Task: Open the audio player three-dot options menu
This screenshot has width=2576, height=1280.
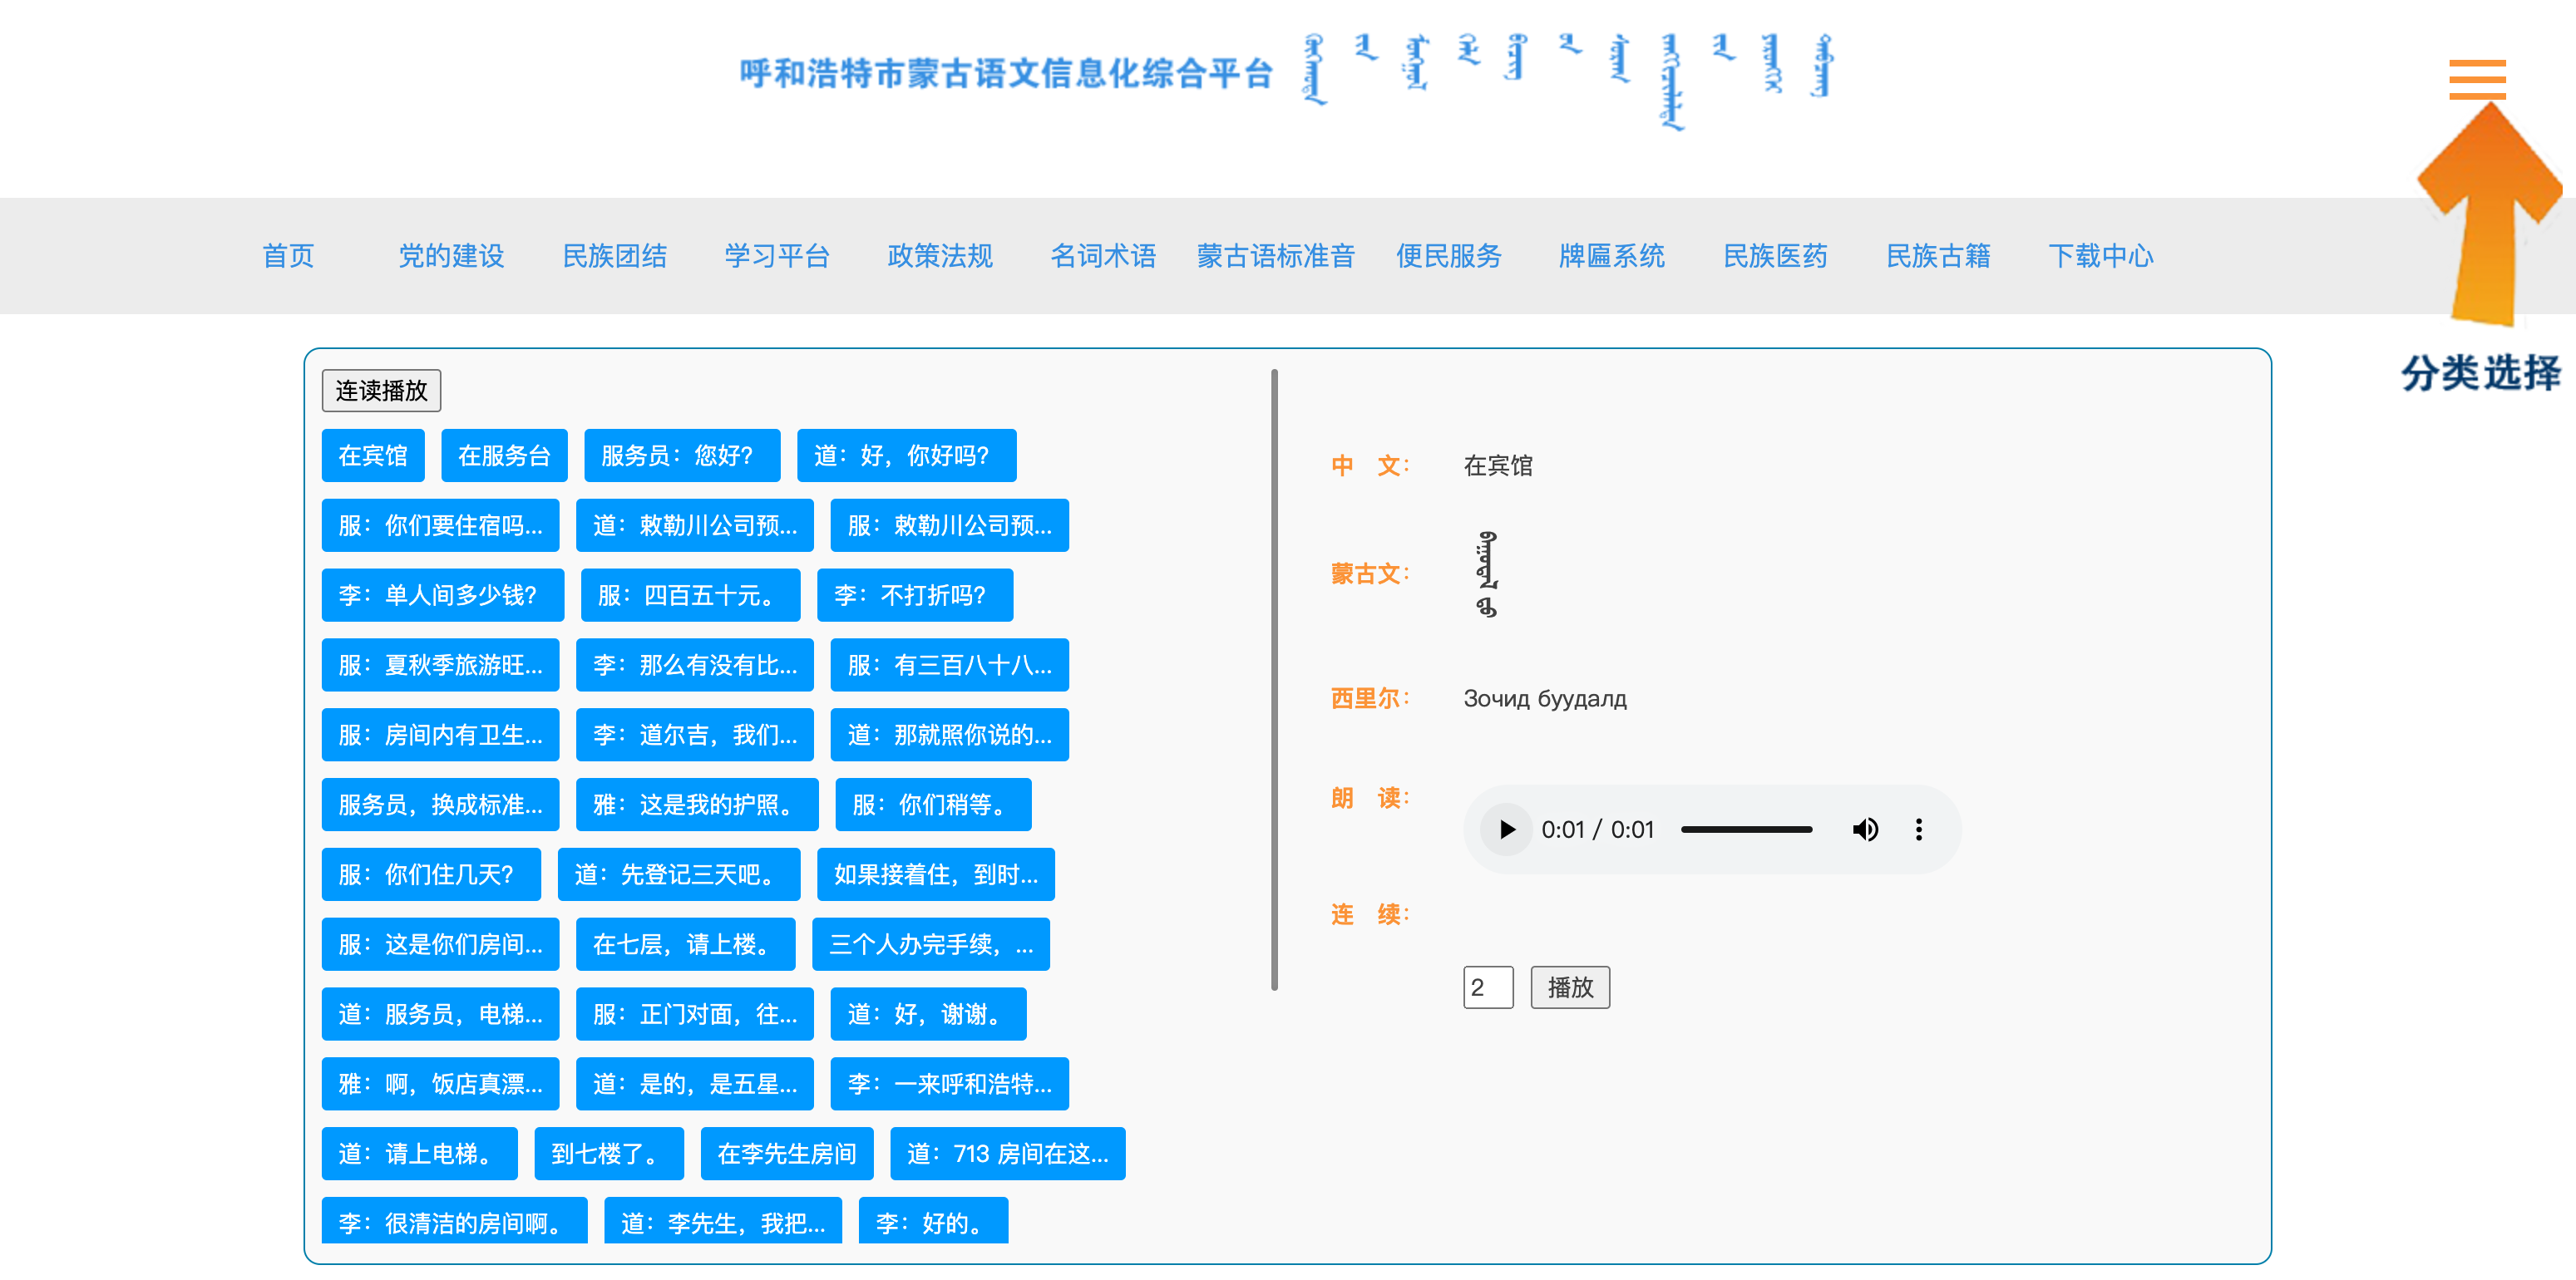Action: tap(1919, 829)
